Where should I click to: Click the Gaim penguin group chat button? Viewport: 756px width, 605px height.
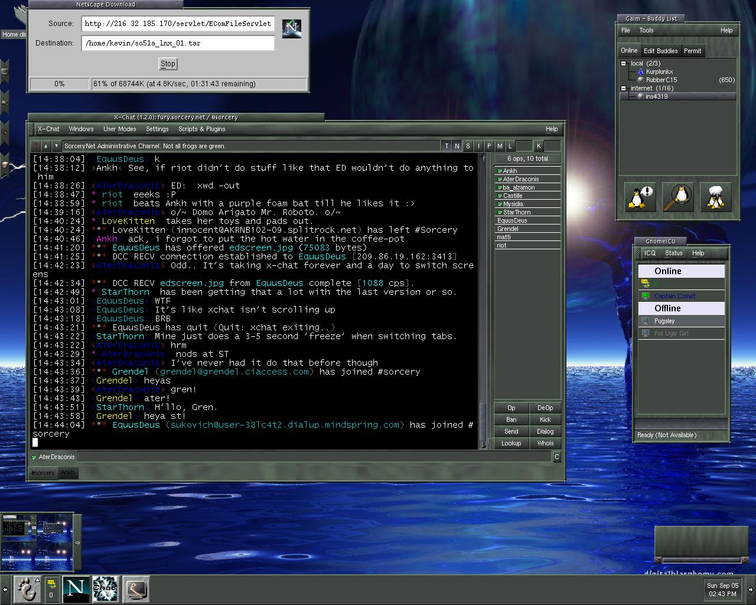click(716, 197)
